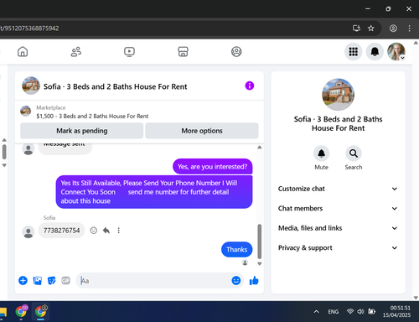Send a thumbs up like
This screenshot has height=322, width=419.
(254, 280)
